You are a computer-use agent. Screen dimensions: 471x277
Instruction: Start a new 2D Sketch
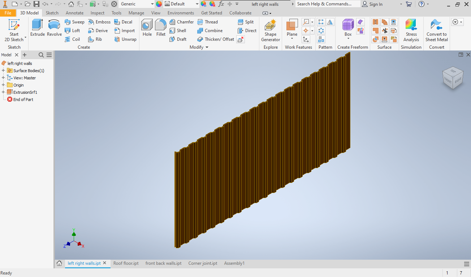(14, 30)
